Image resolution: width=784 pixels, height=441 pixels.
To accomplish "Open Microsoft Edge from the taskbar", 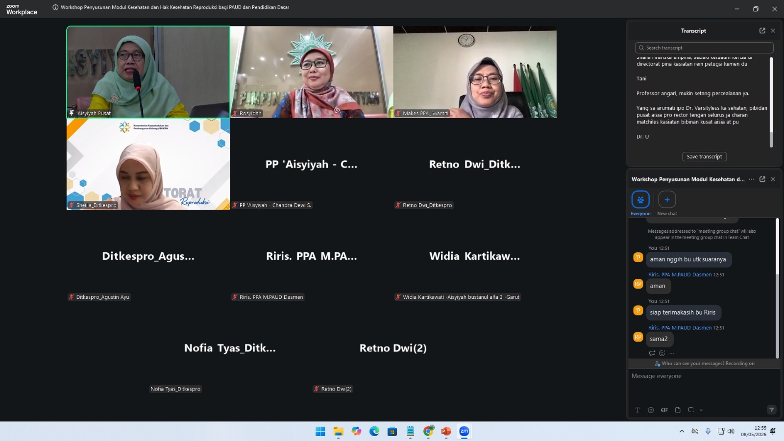I will pos(374,431).
